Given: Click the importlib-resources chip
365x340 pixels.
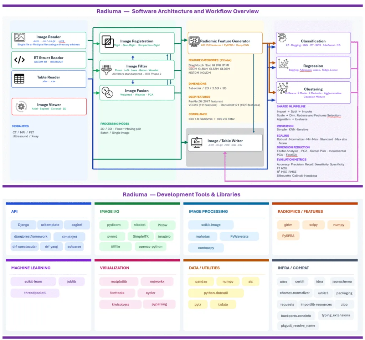Looking at the screenshot, I should click(316, 304).
